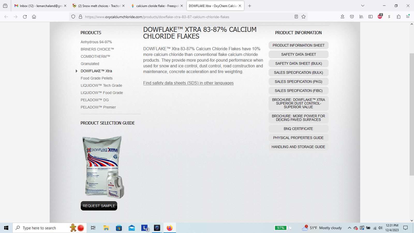Open the Product Selection Guide

pyautogui.click(x=108, y=123)
